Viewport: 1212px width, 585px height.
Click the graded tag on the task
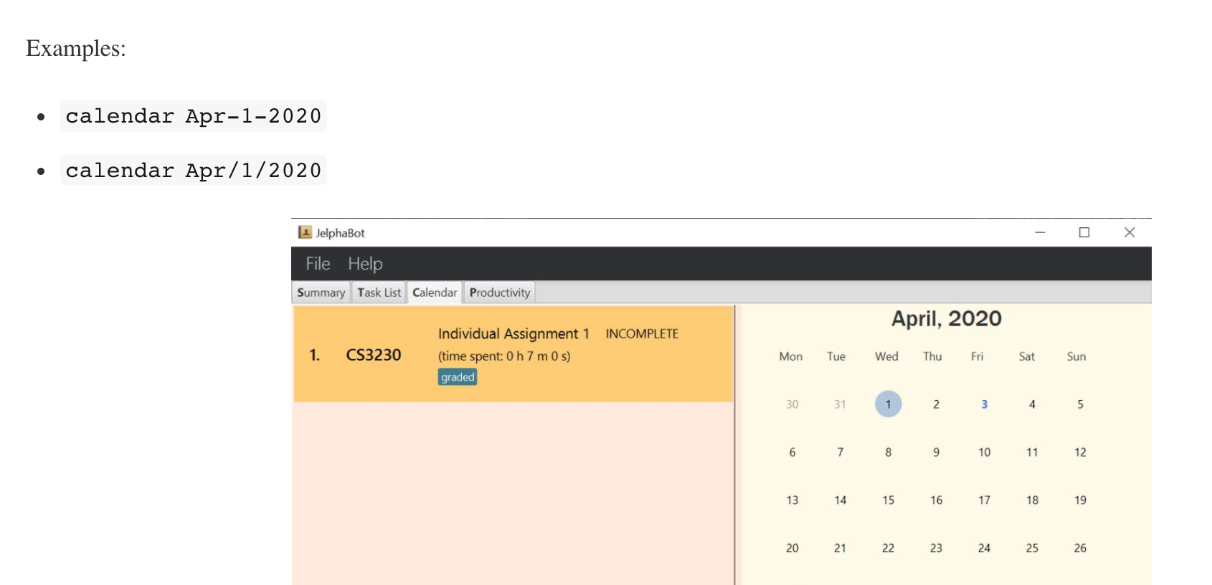click(458, 377)
